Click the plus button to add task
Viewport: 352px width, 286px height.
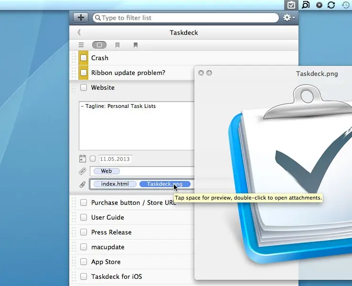[x=81, y=18]
